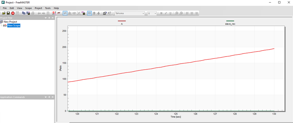Viewport: 293px width, 123px height.
Task: Click the grayed Print icon
Action: point(33,13)
